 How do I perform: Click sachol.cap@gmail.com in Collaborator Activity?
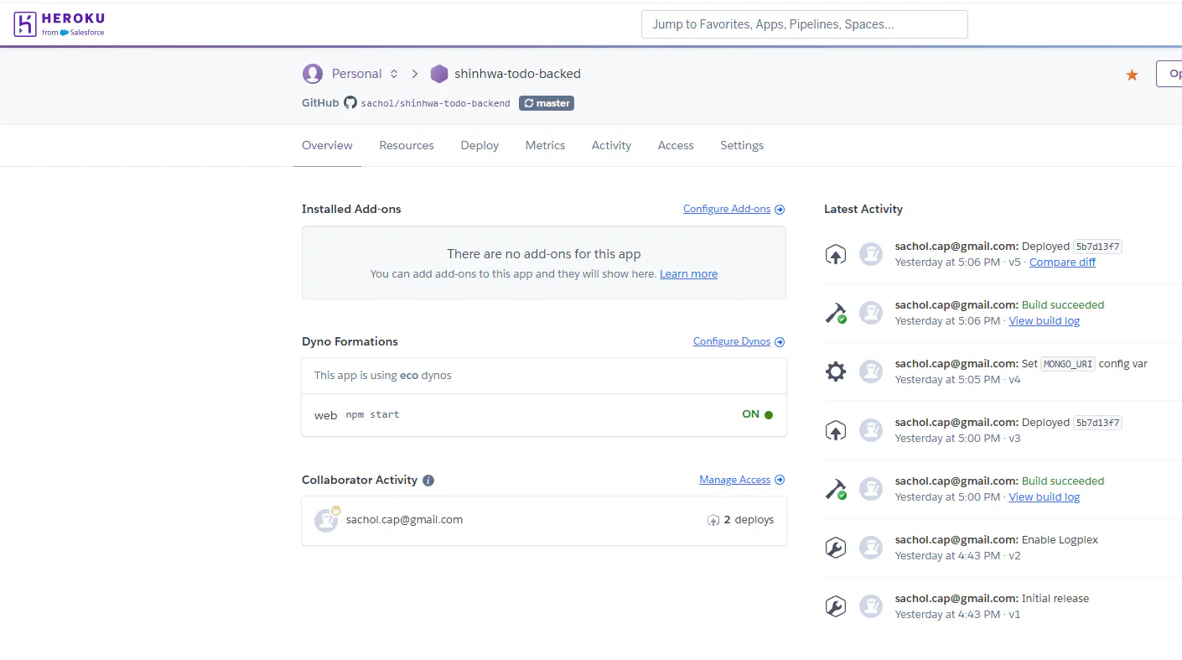[x=404, y=520]
